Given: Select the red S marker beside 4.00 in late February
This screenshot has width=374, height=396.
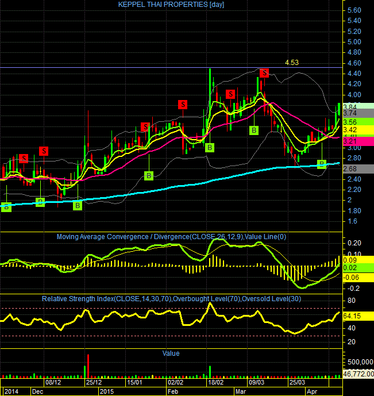Looking at the screenshot, I should point(230,94).
